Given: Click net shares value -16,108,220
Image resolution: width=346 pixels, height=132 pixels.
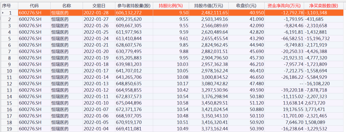Looking at the screenshot, I should [317, 84].
